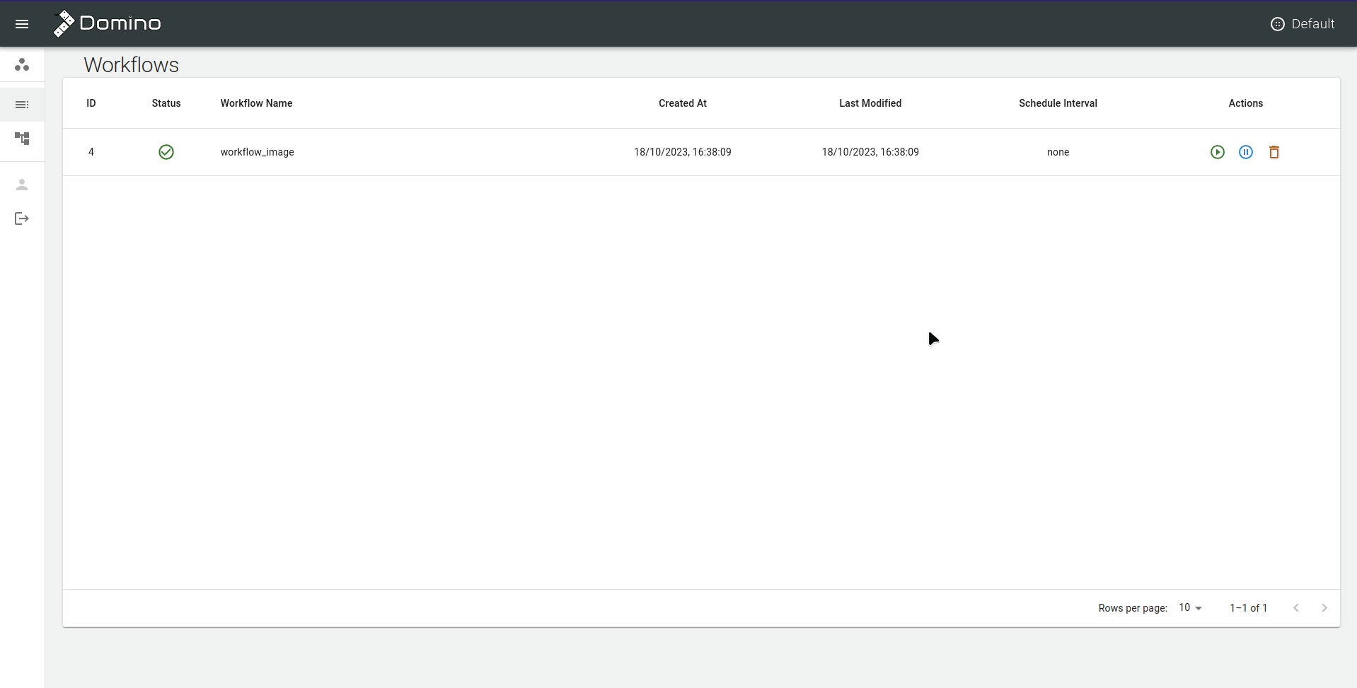The image size is (1357, 688).
Task: Open the user profile sidebar icon
Action: click(22, 185)
